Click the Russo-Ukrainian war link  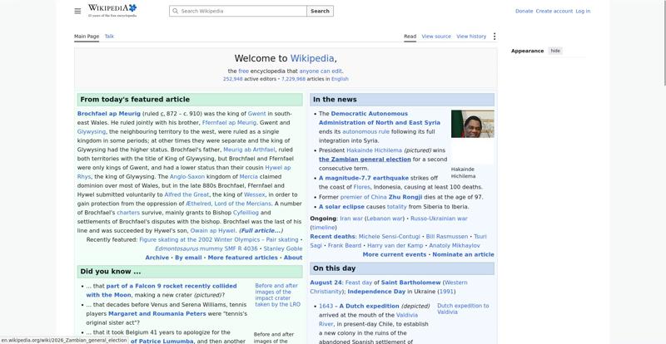[x=439, y=219]
